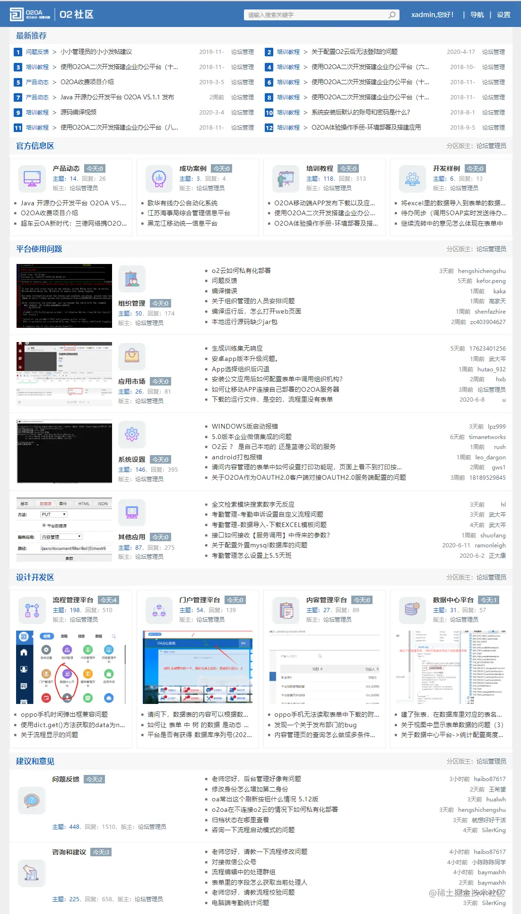Open post oppo手机时间弹出框兼容问题

(x=64, y=714)
